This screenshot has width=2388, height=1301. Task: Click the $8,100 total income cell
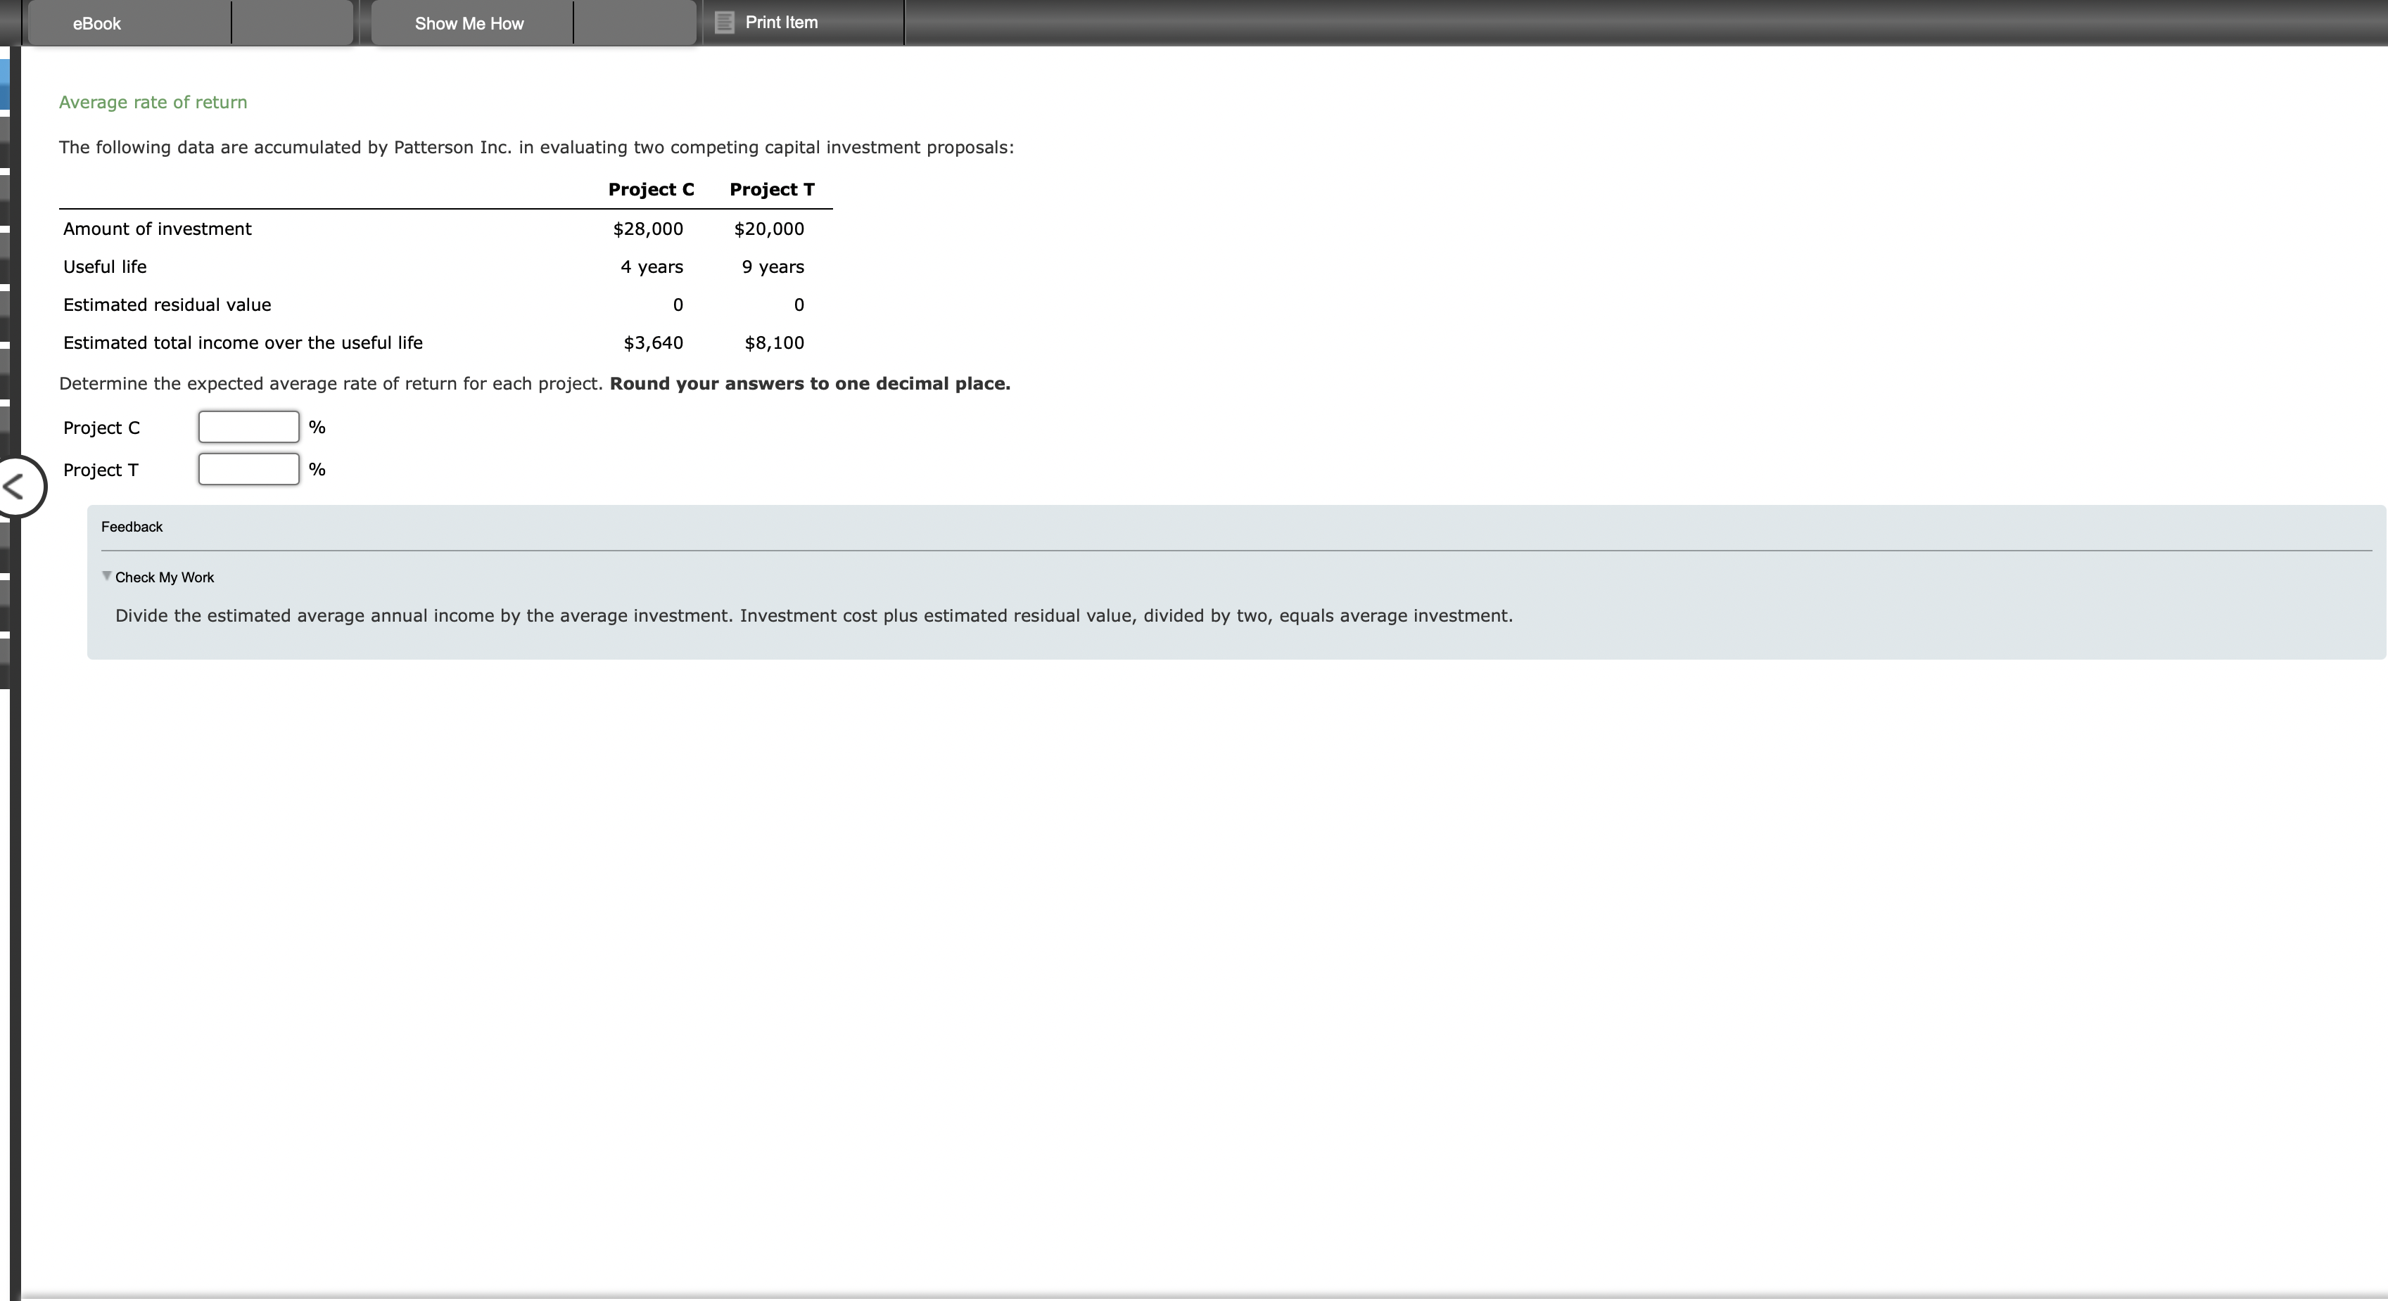click(774, 343)
